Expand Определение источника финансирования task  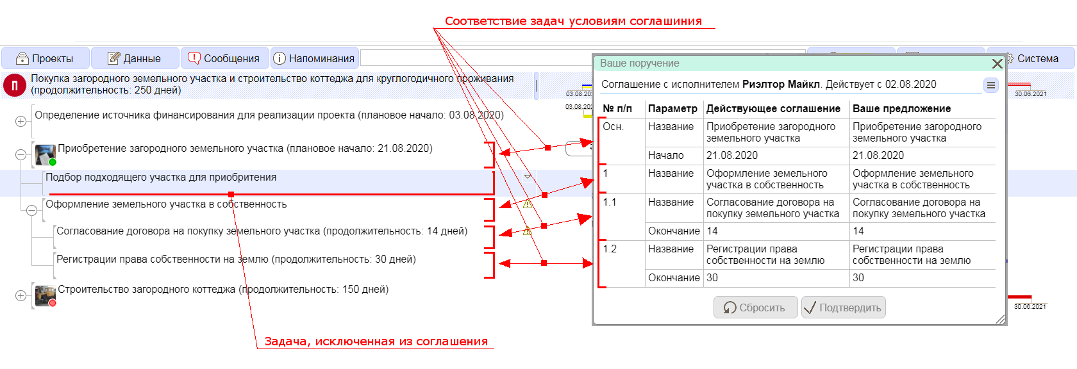coord(21,121)
